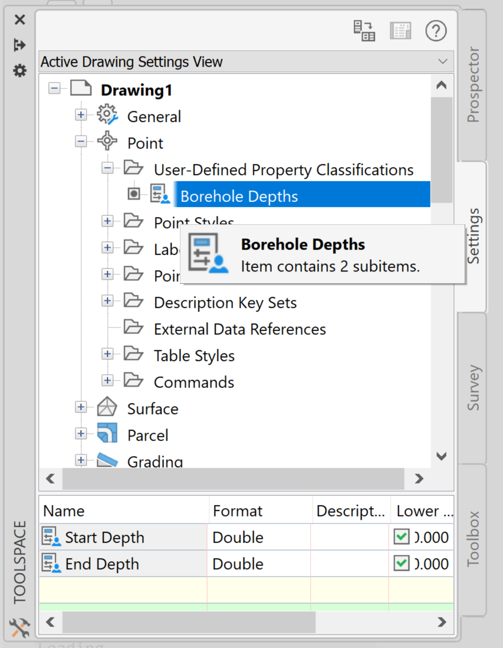Click tree view horizontal scroll right arrow
Viewport: 503px width, 648px height.
pos(419,479)
